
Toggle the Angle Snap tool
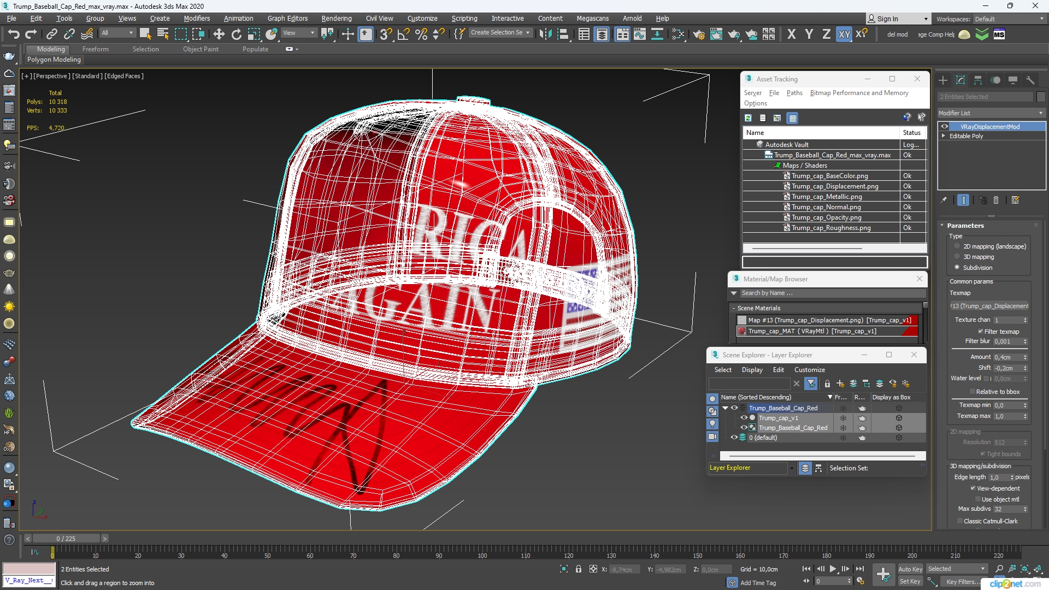tap(403, 34)
